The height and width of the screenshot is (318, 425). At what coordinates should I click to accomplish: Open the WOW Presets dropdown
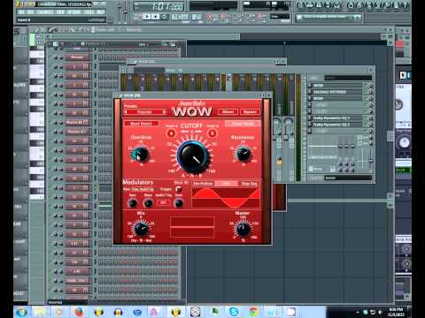point(145,112)
